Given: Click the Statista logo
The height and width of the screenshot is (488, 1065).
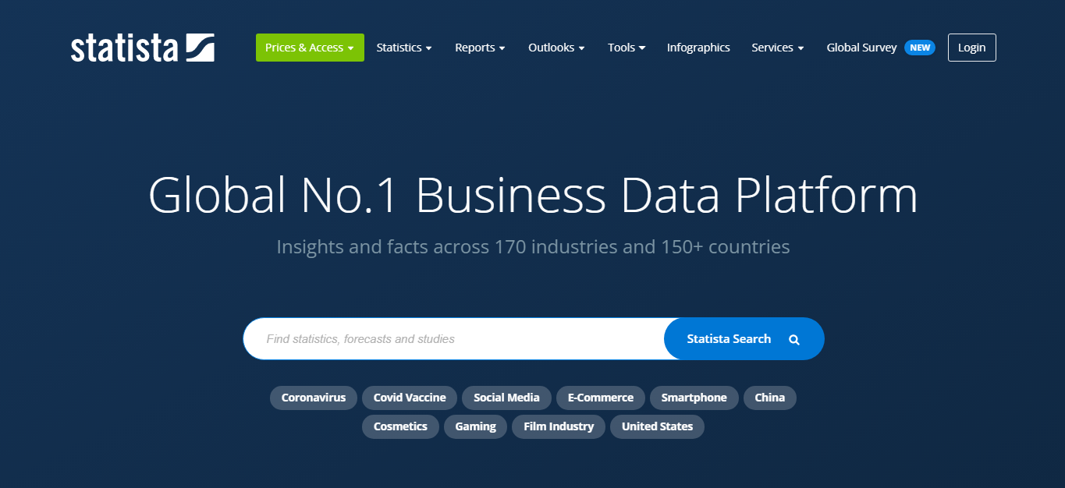Looking at the screenshot, I should (x=143, y=48).
